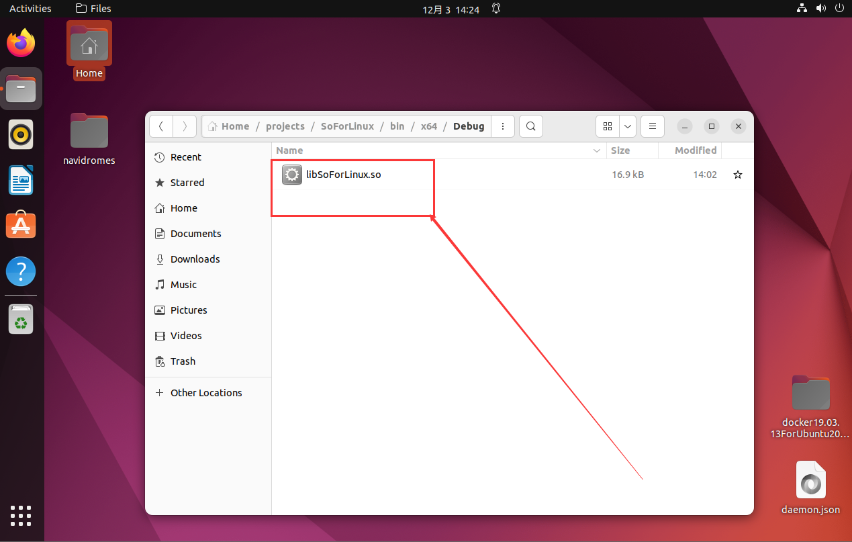Go to Home in the sidebar
The height and width of the screenshot is (542, 852).
pyautogui.click(x=208, y=208)
